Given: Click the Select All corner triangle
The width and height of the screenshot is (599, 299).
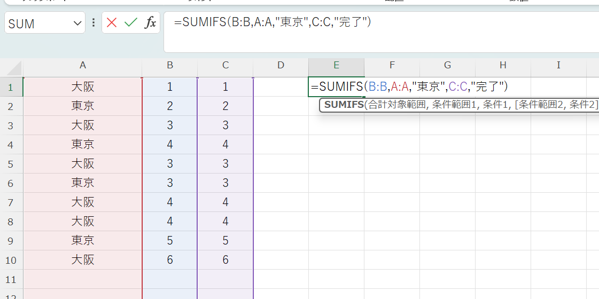Looking at the screenshot, I should tap(14, 68).
